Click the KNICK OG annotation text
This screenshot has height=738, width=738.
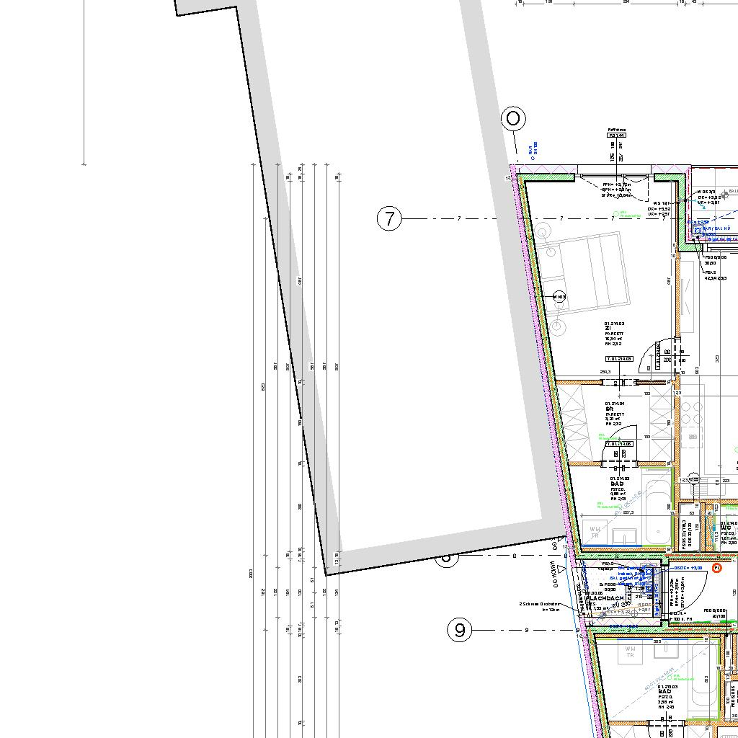553,574
